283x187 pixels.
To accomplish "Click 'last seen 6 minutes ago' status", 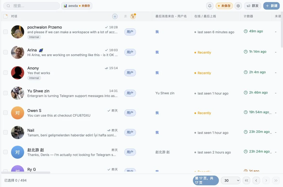I will tap(214, 32).
